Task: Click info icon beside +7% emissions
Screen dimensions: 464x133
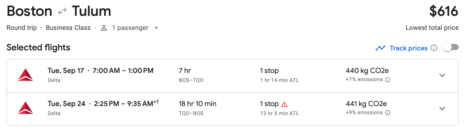Action: [388, 80]
